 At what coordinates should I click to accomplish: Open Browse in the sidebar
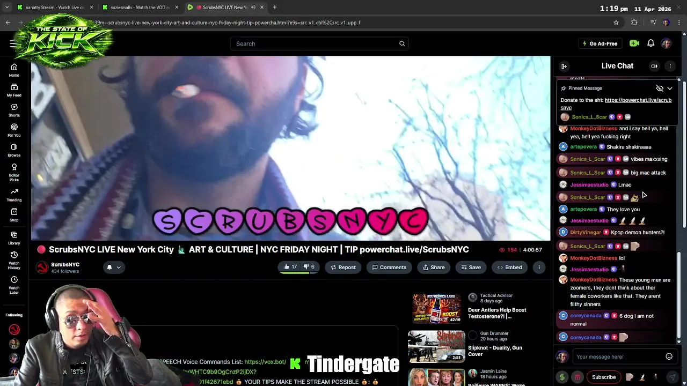coord(14,150)
